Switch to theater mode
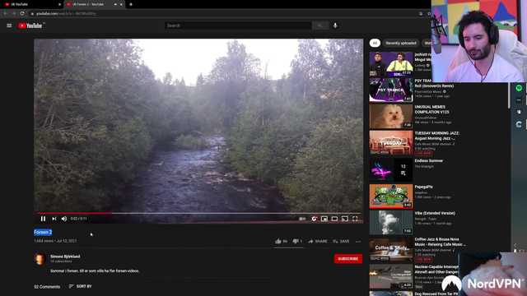Image resolution: width=527 pixels, height=296 pixels. (334, 219)
